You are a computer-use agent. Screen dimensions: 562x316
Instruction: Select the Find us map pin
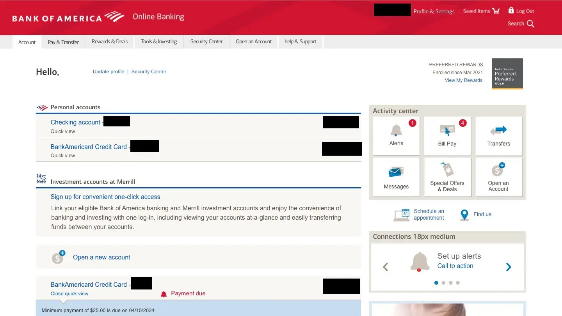pos(464,215)
